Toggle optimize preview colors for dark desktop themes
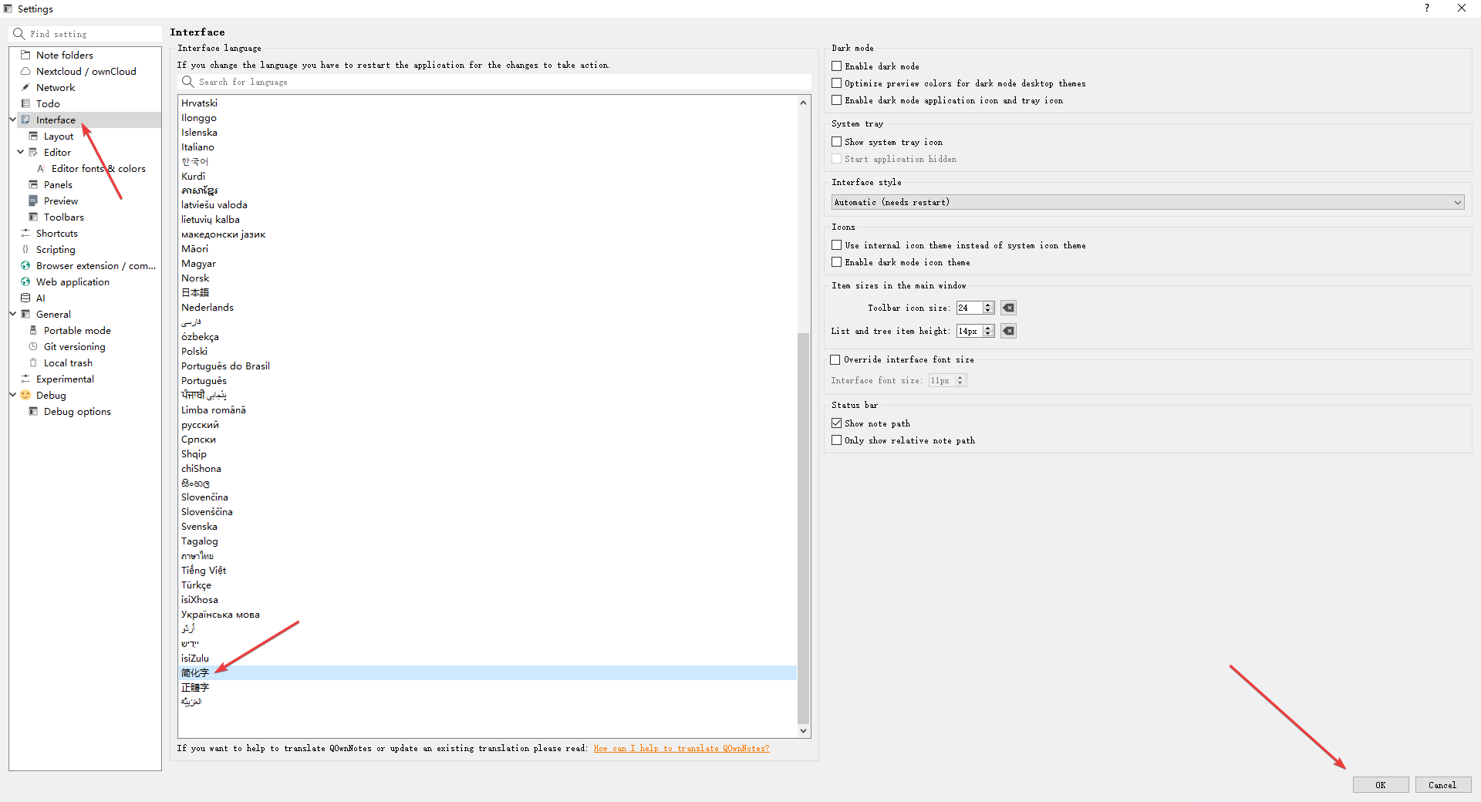Image resolution: width=1481 pixels, height=802 pixels. 836,83
